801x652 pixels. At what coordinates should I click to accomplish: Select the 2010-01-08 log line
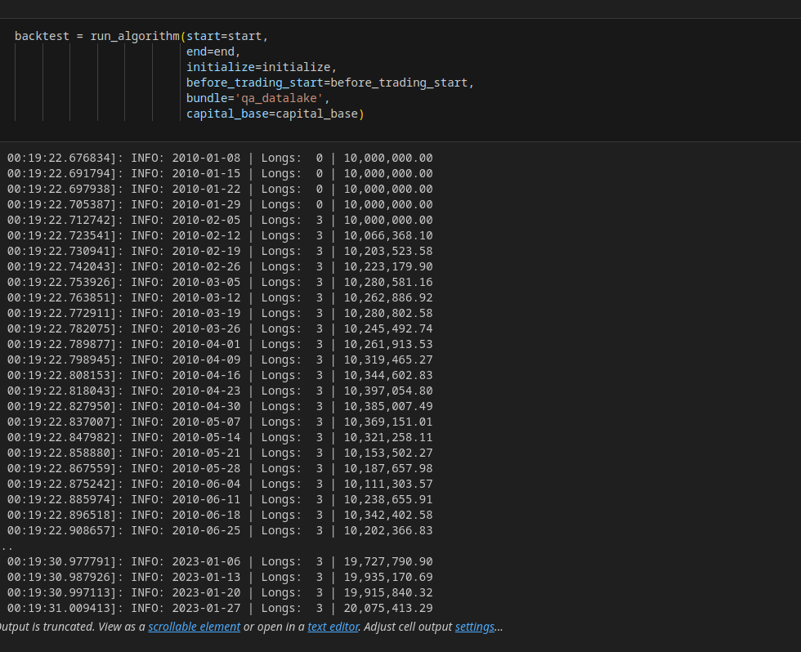(220, 159)
